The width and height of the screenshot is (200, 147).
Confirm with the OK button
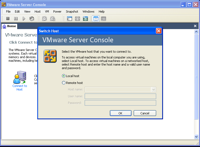click(121, 113)
